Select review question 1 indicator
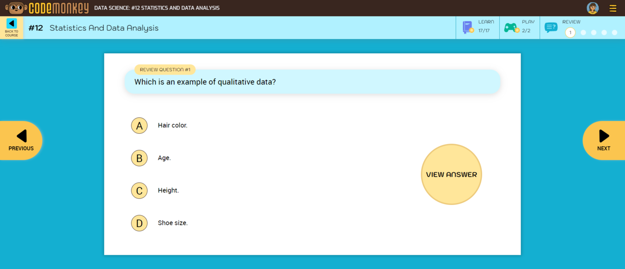Image resolution: width=625 pixels, height=269 pixels. click(570, 33)
